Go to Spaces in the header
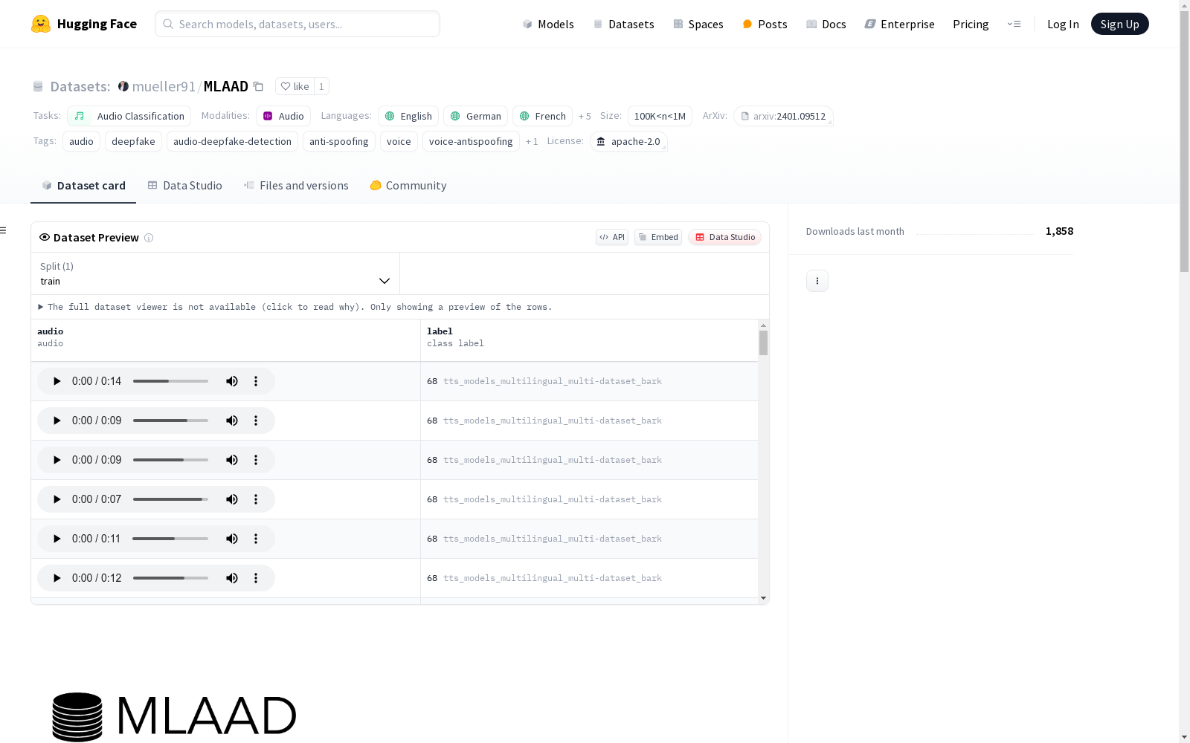This screenshot has width=1190, height=743. pos(698,24)
